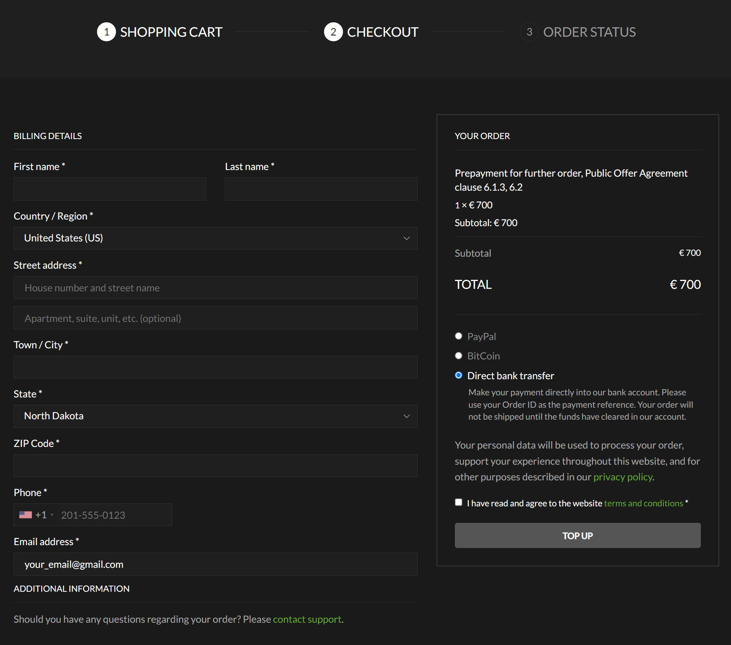Screen dimensions: 731x645
Task: Click the ZIP Code text field
Action: [x=215, y=466]
